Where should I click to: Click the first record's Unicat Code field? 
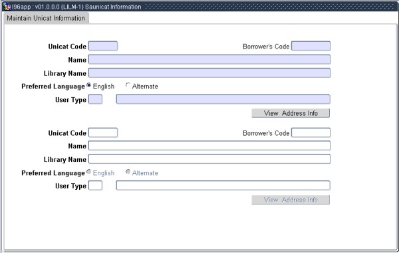tap(103, 46)
